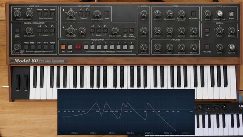
Task: Toggle Oscillator 2 sawtooth shape
Action: tap(92, 30)
